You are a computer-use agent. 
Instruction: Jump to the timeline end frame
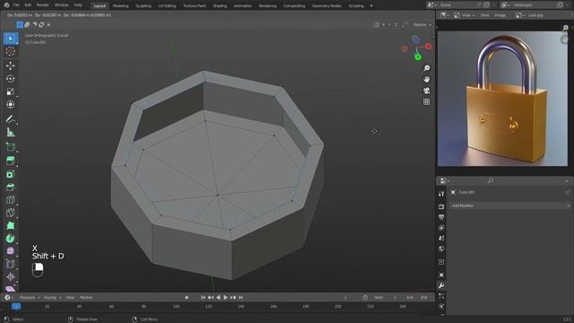click(x=240, y=297)
